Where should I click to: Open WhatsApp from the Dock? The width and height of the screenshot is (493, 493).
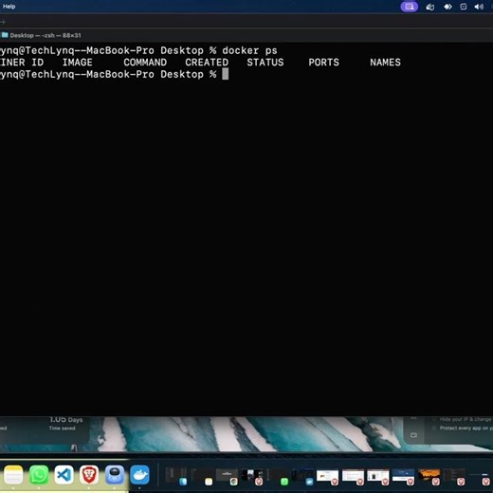tap(39, 475)
